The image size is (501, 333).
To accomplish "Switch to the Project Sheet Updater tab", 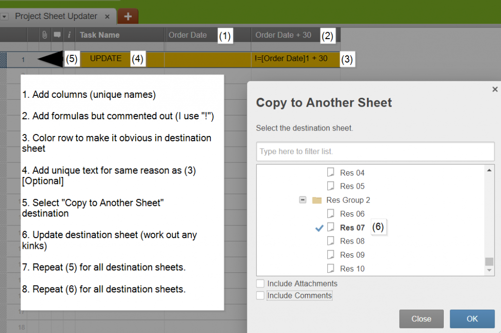I will (55, 16).
